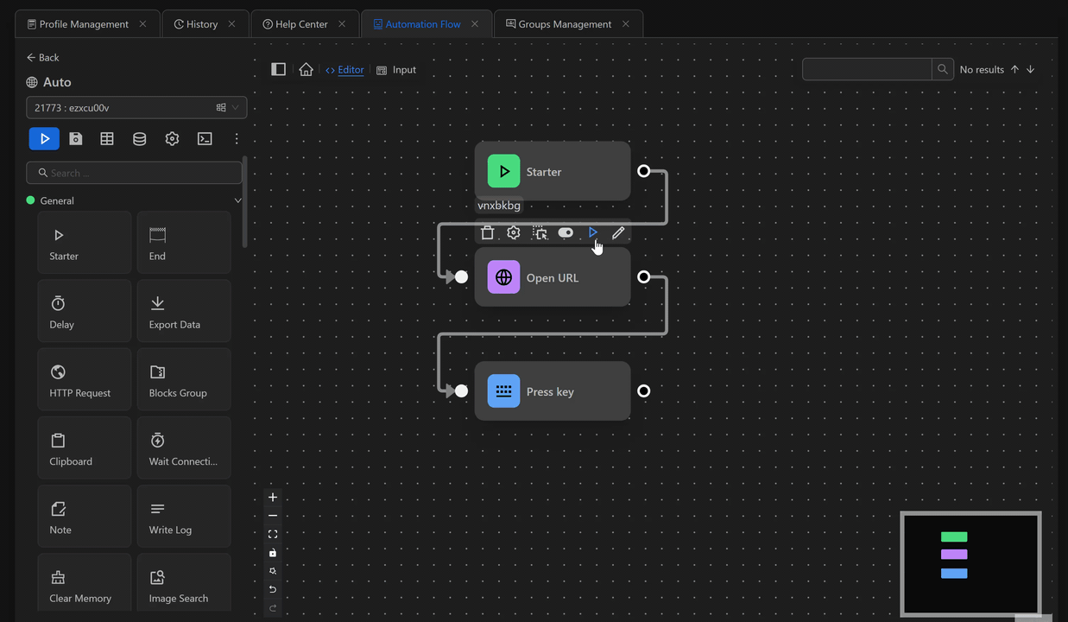The image size is (1068, 622).
Task: Open the terminal/console icon in the toolbar
Action: click(205, 138)
